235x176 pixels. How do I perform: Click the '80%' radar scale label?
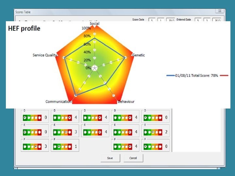[87, 36]
